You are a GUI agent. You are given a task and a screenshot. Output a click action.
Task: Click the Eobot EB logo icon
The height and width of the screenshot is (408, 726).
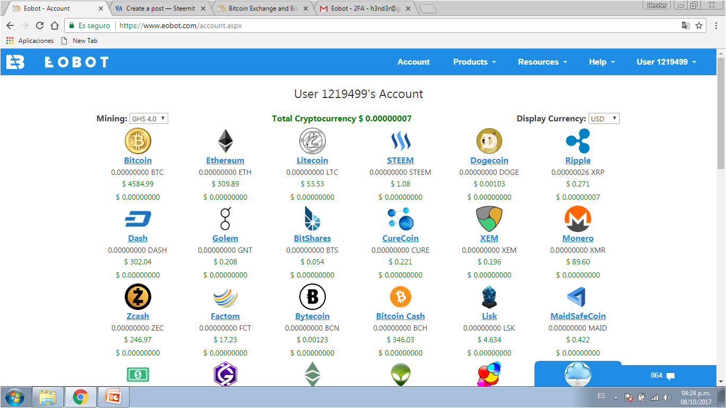(15, 62)
